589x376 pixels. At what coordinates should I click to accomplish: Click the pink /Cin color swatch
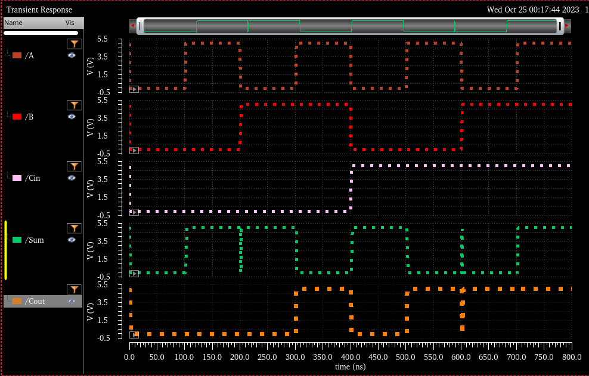(x=17, y=178)
